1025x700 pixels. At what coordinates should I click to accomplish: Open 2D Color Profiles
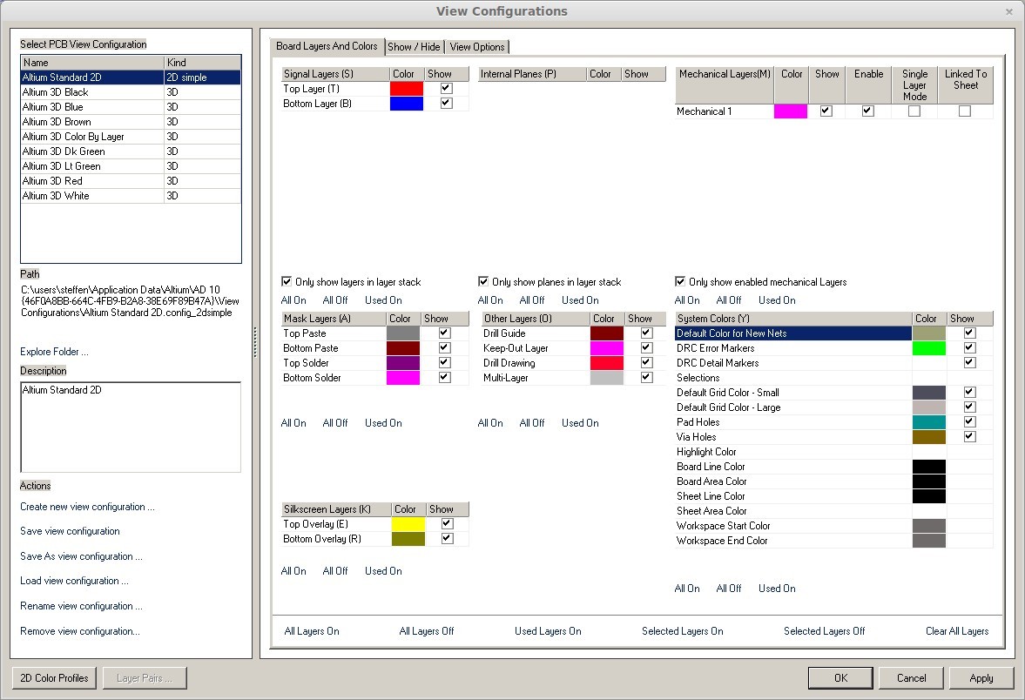click(54, 677)
